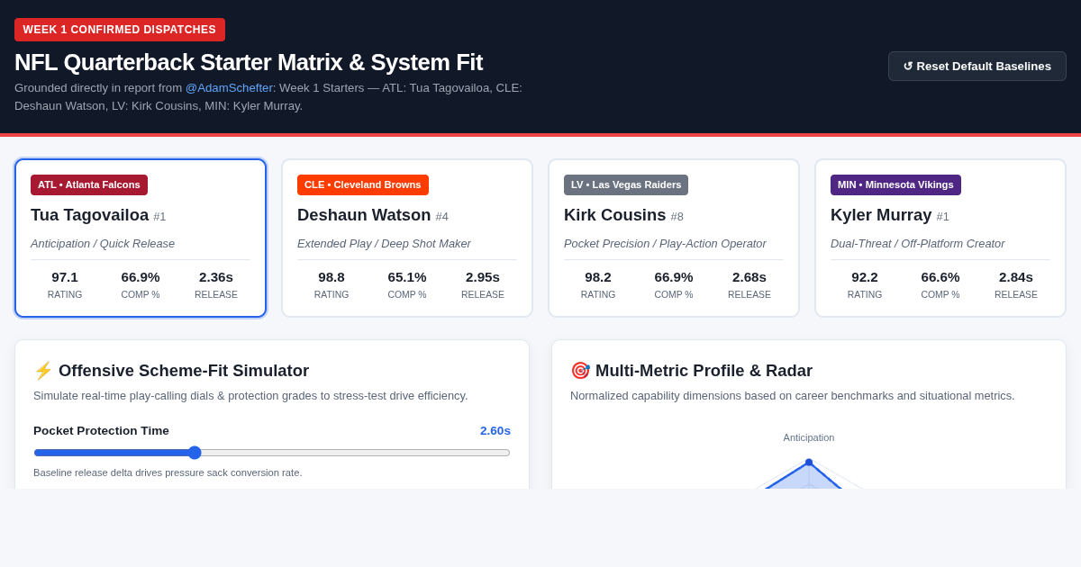Screen dimensions: 1081x567
Task: Click the ATL • Atlanta Falcons badge
Action: click(x=89, y=184)
